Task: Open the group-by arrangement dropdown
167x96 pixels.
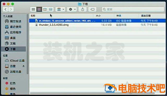Action: coord(60,9)
